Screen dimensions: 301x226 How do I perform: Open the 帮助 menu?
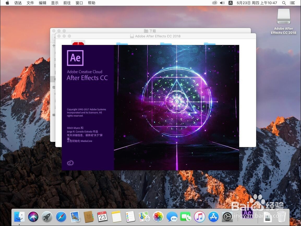(92, 3)
